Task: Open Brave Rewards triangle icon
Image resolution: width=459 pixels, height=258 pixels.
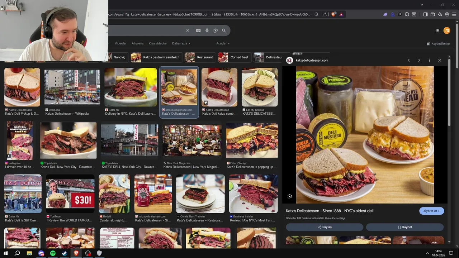Action: 341,14
